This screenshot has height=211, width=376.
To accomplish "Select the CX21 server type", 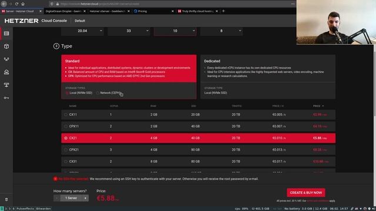I will (x=199, y=138).
